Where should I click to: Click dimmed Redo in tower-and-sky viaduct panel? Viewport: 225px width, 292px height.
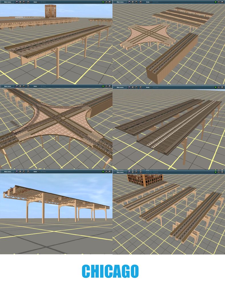43,2
